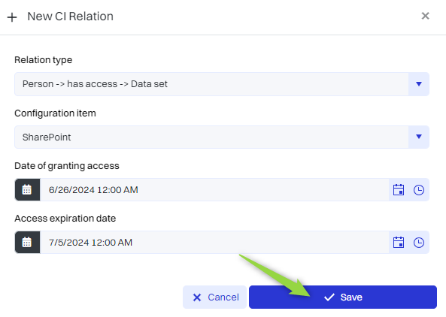Click the checkmark icon on Save button

click(329, 297)
